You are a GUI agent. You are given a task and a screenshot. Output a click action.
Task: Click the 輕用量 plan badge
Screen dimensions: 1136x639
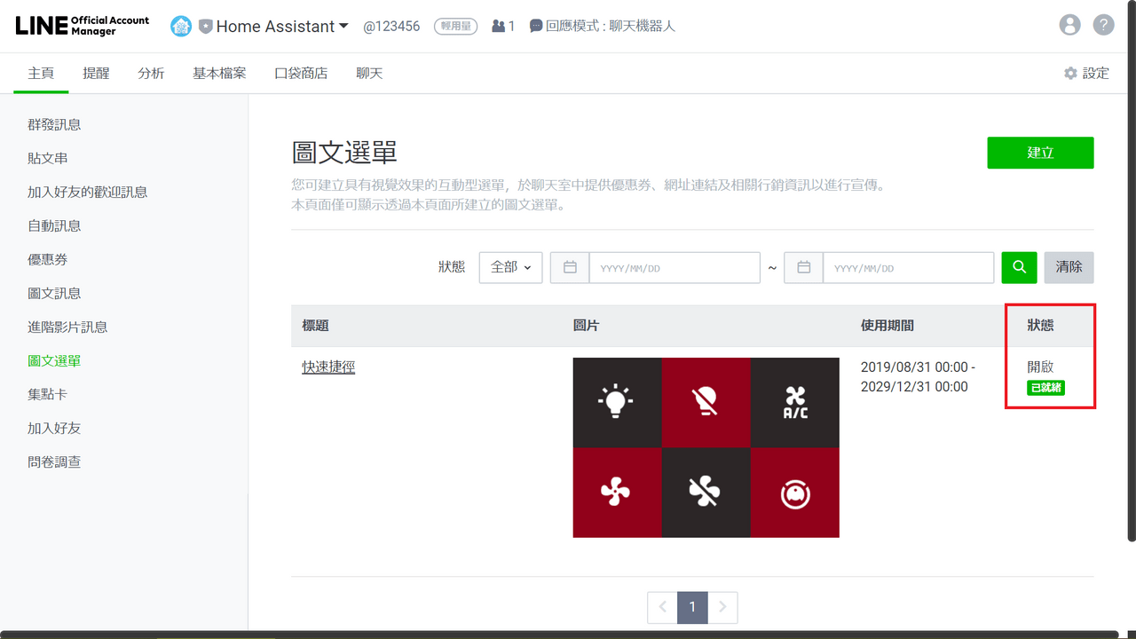click(455, 27)
